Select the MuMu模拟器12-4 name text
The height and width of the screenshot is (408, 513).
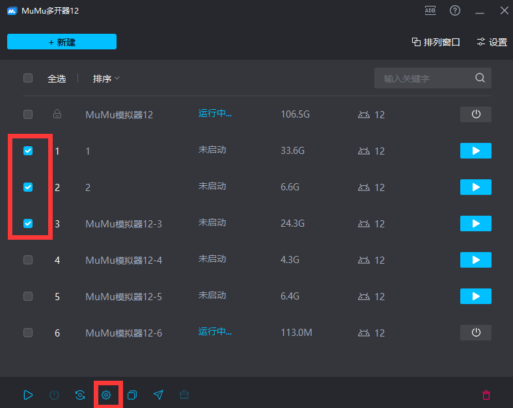[x=124, y=261]
